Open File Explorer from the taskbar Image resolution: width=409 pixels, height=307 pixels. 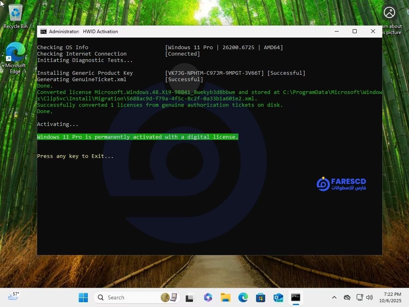[x=226, y=297]
